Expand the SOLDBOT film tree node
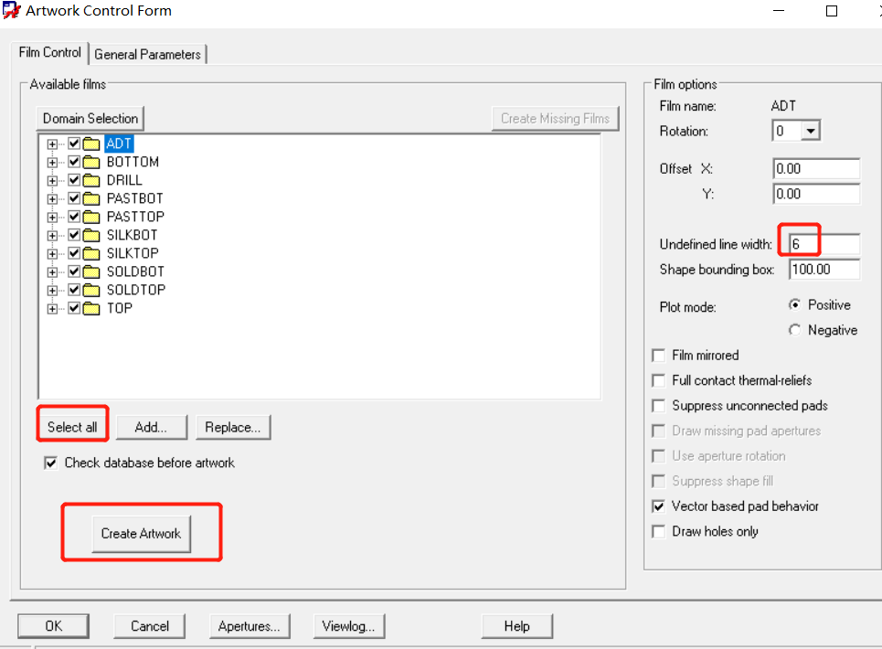 [x=52, y=272]
